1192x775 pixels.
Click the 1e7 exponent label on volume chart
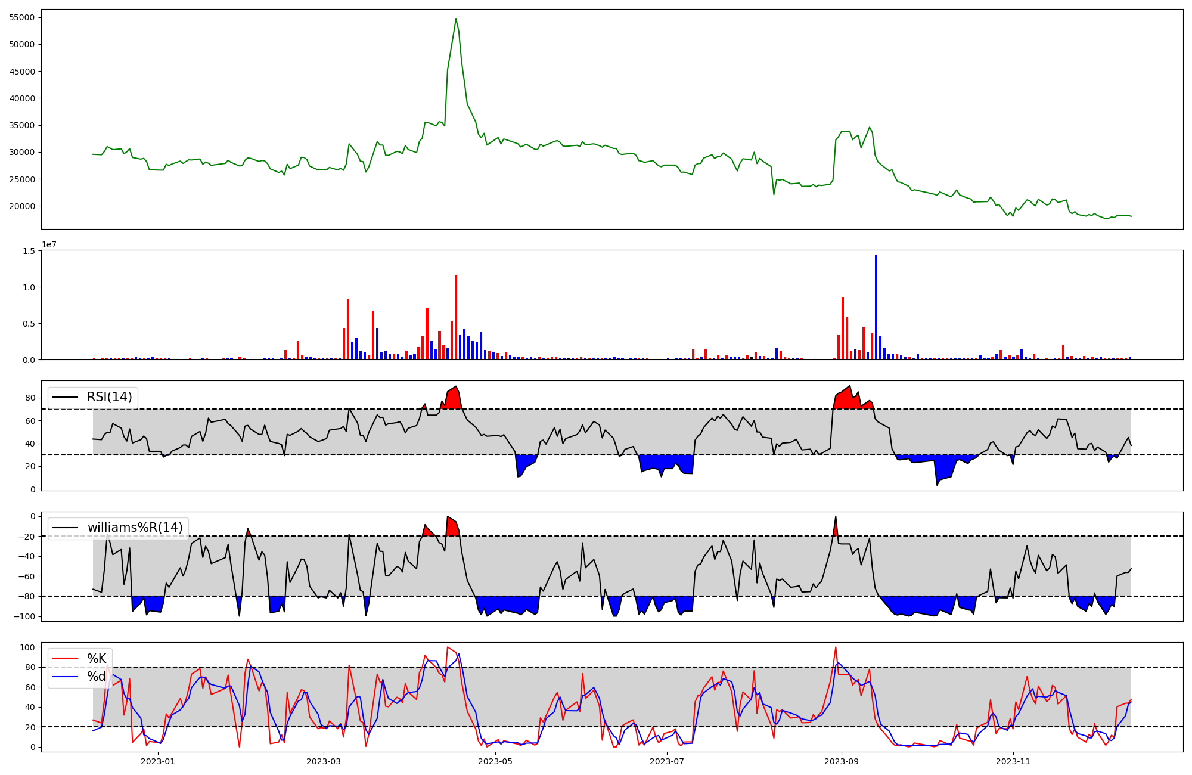click(49, 244)
